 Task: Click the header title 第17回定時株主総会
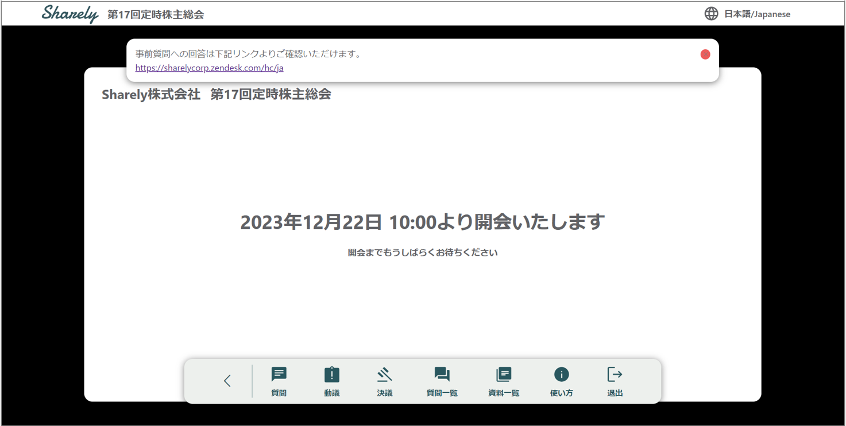pos(156,15)
